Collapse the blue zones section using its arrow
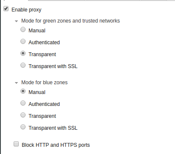 click(x=17, y=83)
